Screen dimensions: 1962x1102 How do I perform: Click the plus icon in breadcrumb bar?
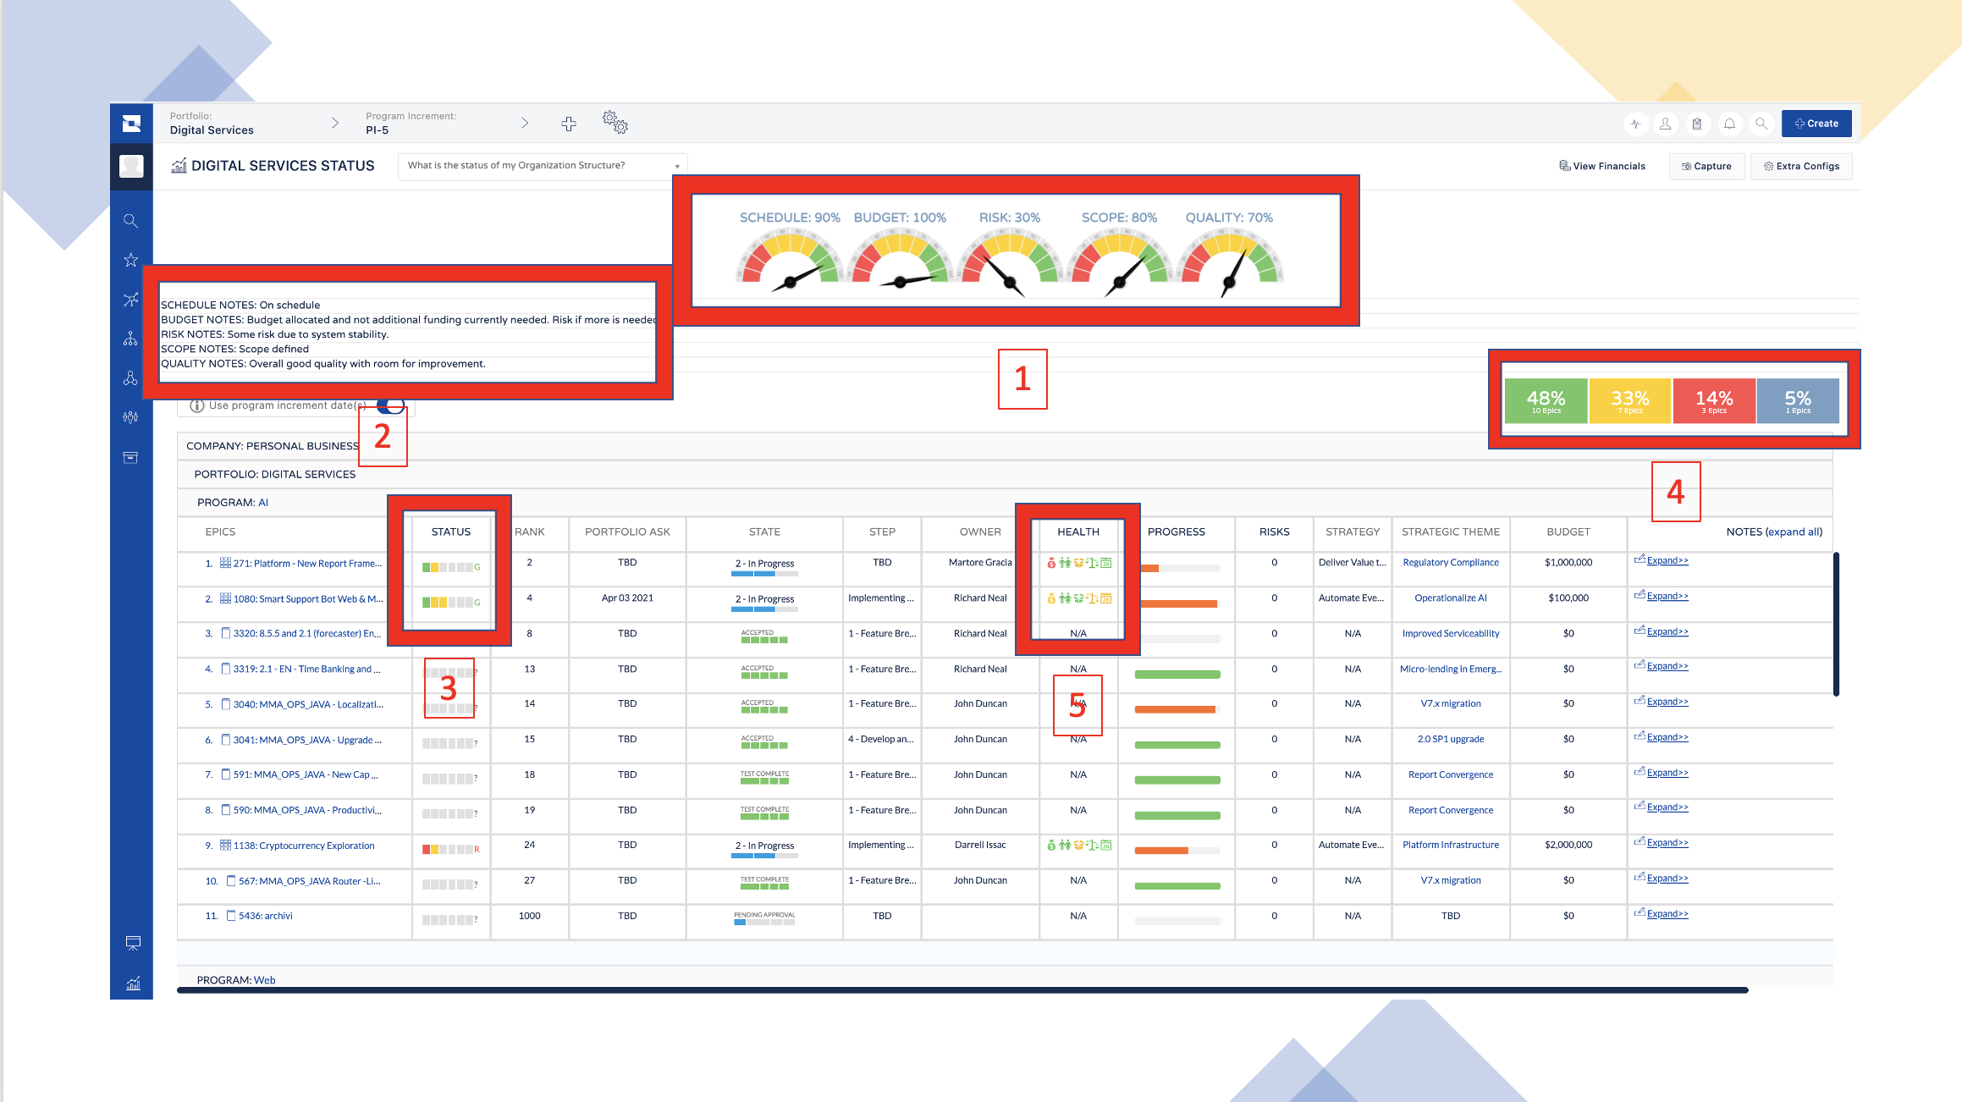click(569, 124)
